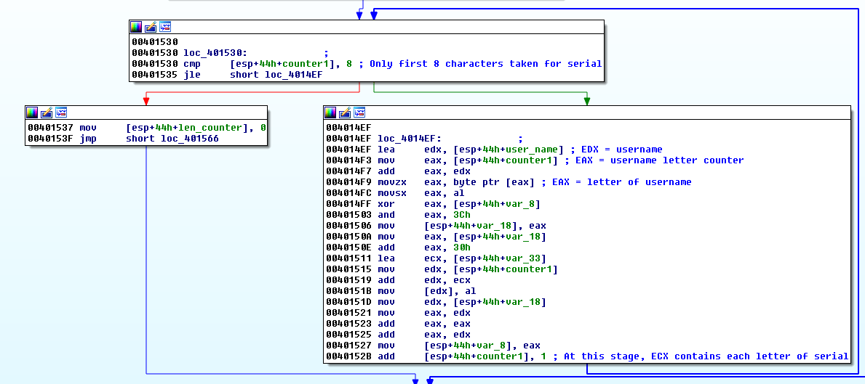
Task: Click edit icon of loc_401530 block
Action: (151, 27)
